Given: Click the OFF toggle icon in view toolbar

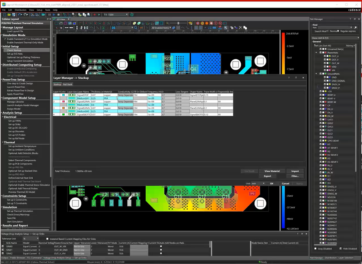Looking at the screenshot, I should tap(220, 28).
